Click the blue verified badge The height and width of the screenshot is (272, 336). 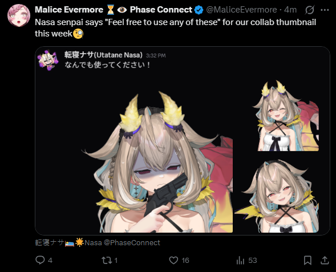click(199, 10)
